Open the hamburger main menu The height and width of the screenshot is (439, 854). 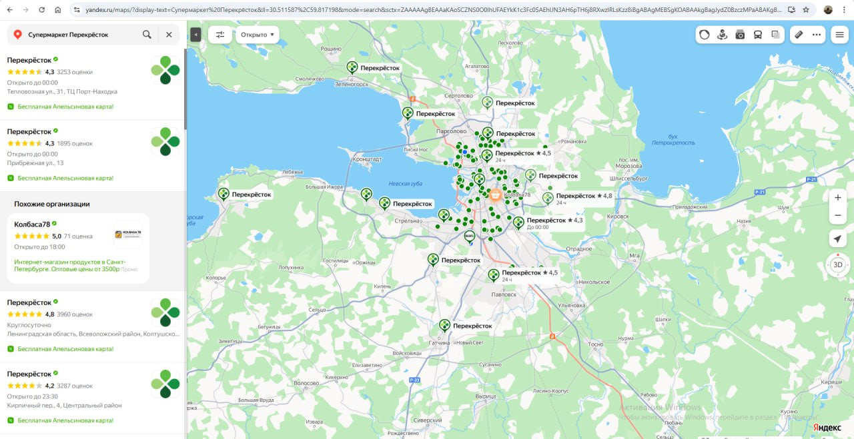(839, 35)
